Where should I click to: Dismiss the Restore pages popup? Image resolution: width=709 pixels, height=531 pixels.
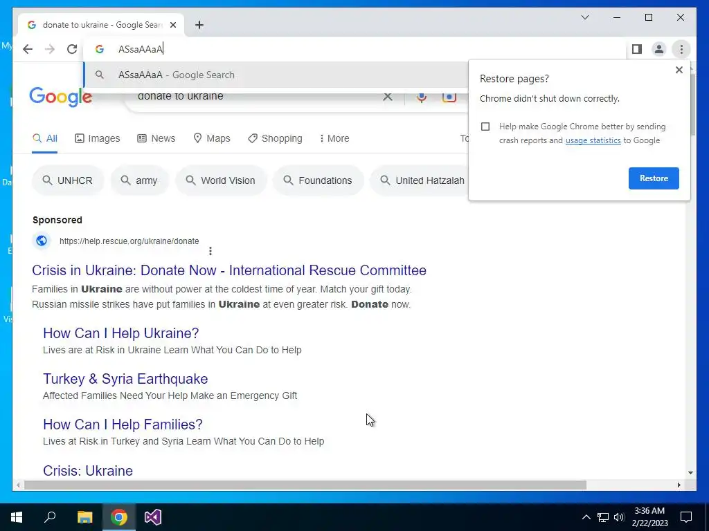tap(679, 70)
